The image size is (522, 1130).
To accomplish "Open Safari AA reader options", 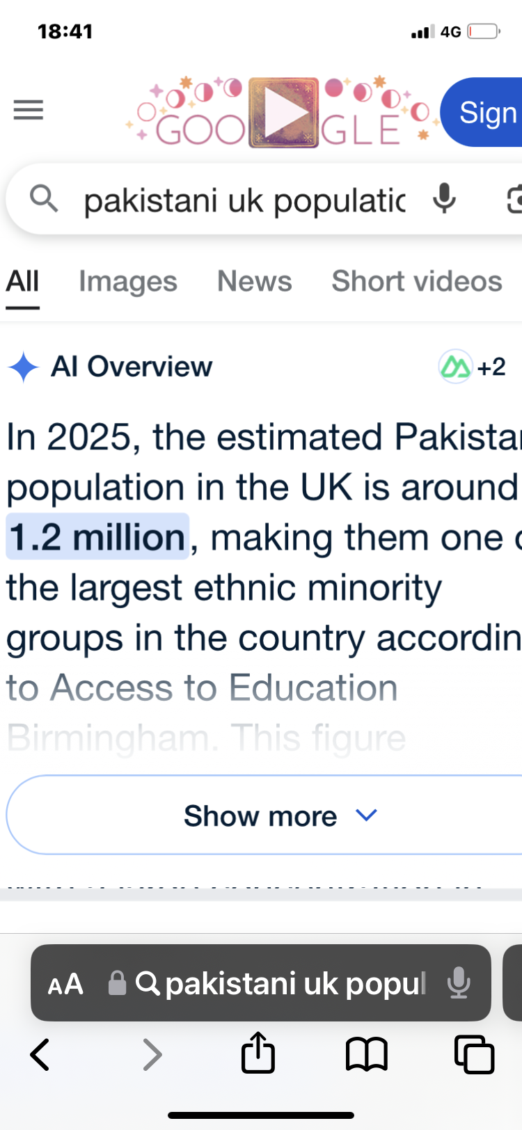I will pos(65,984).
